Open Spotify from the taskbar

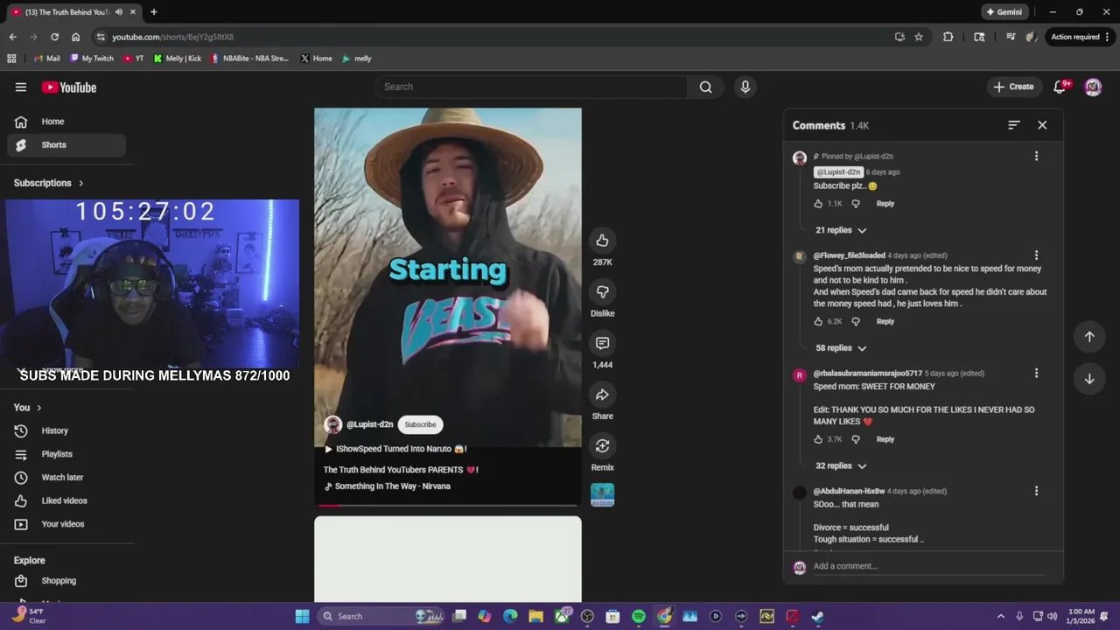click(639, 616)
